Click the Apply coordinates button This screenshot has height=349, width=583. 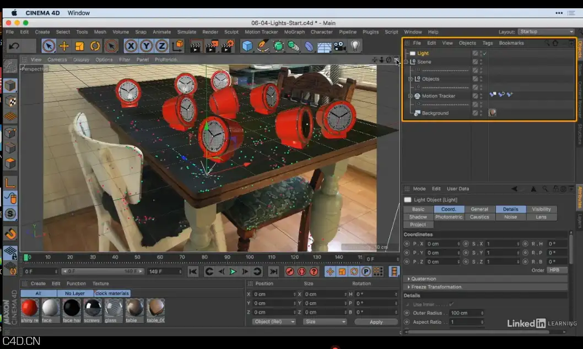point(376,322)
